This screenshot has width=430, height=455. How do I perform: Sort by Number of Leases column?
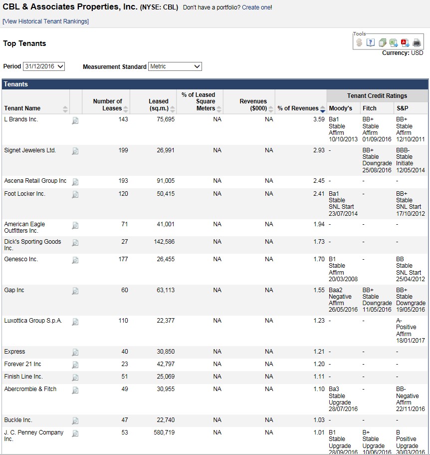126,109
